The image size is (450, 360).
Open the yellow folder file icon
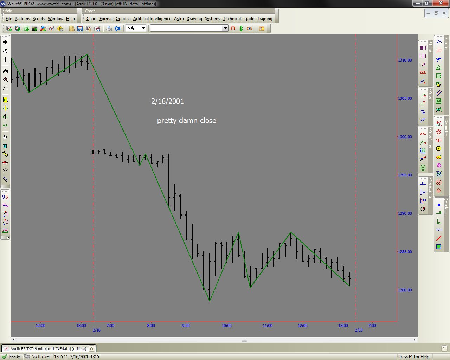[x=72, y=28]
